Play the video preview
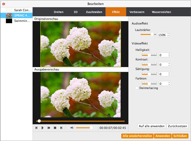 pyautogui.click(x=43, y=128)
